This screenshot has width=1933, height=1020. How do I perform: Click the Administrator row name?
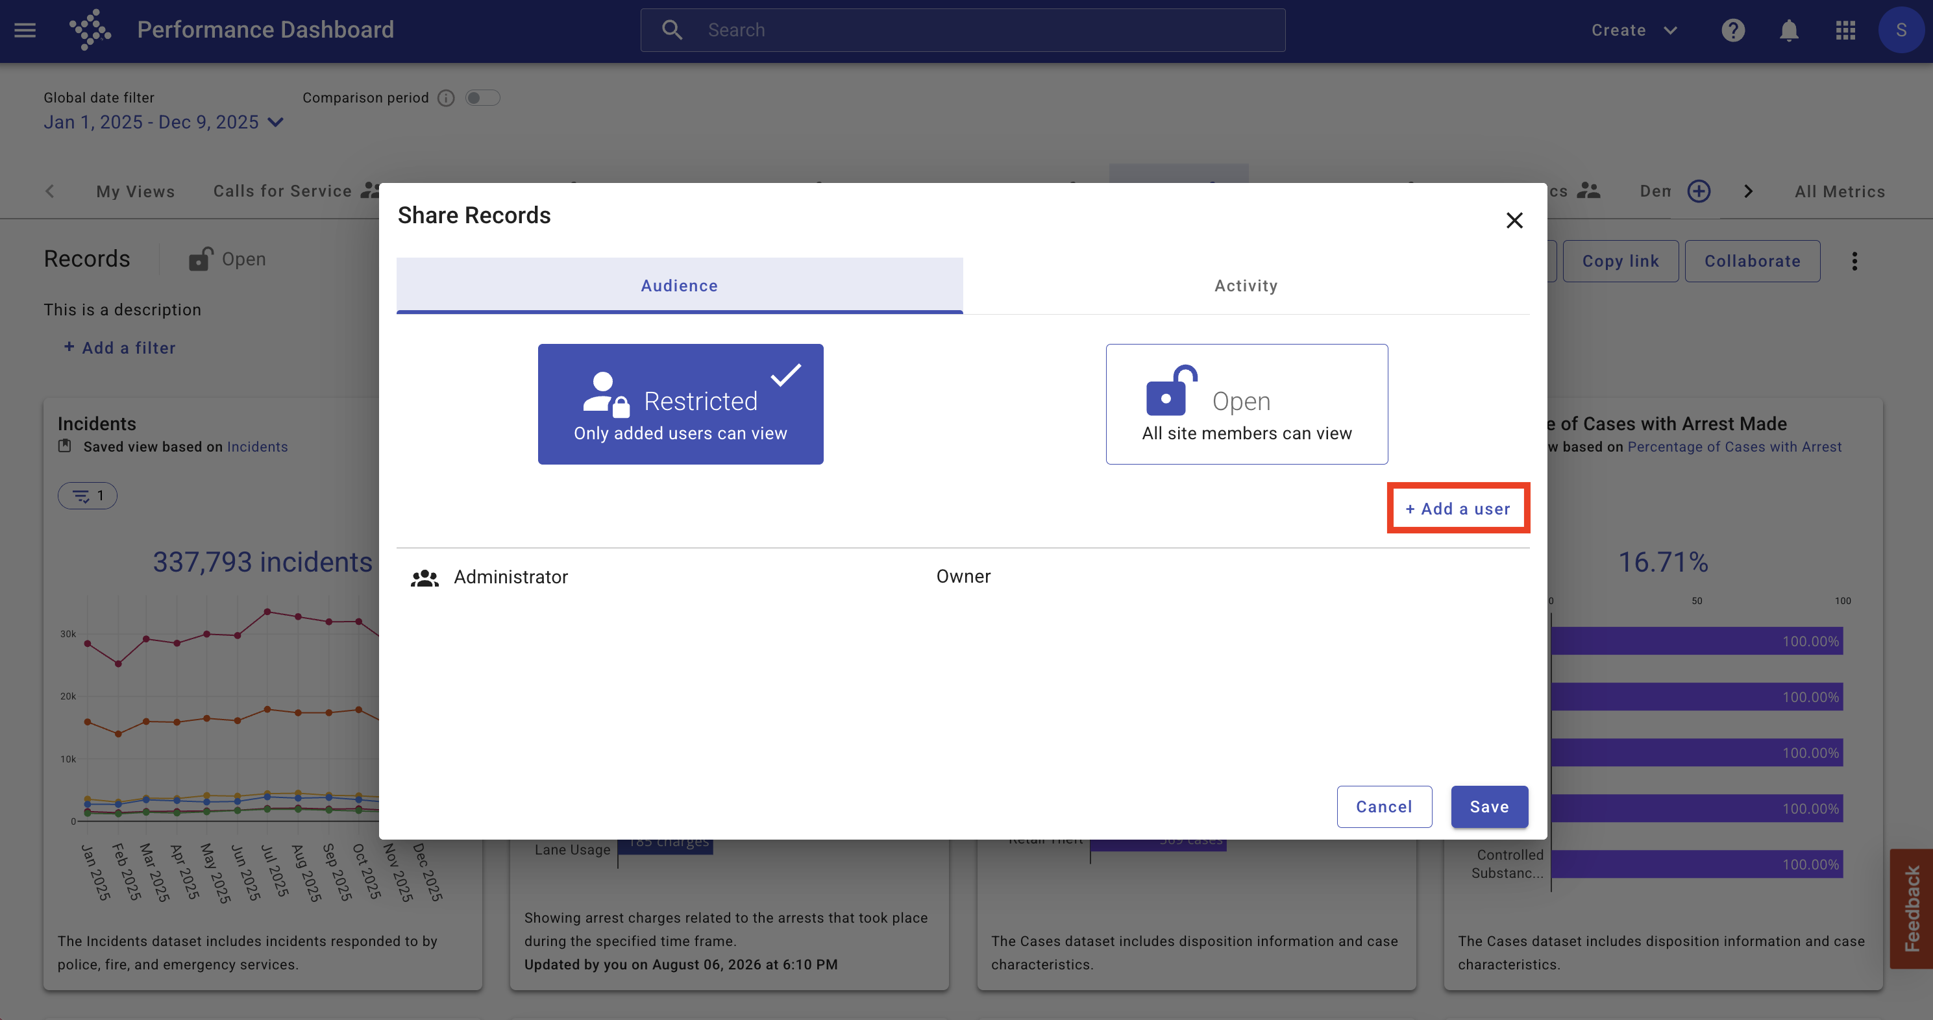[x=511, y=577]
